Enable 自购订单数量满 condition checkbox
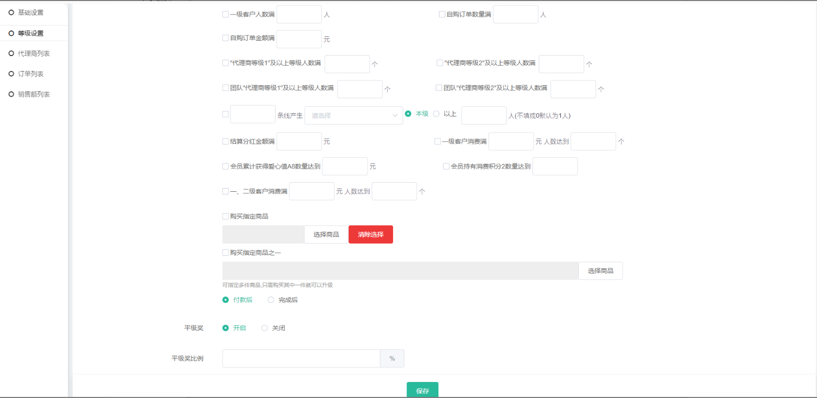 point(442,14)
